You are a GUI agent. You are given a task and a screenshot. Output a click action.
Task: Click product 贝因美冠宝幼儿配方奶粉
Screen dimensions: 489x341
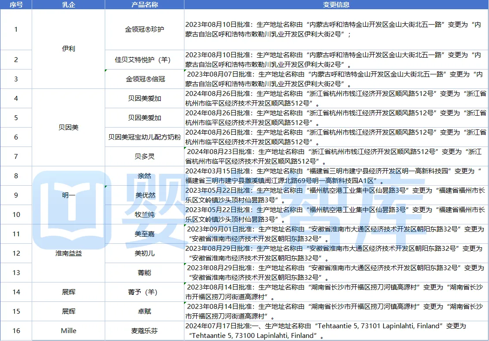(144, 137)
